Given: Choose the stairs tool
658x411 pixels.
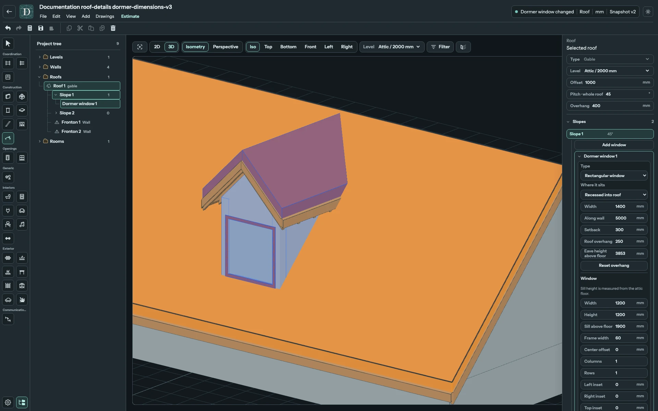Looking at the screenshot, I should [8, 124].
